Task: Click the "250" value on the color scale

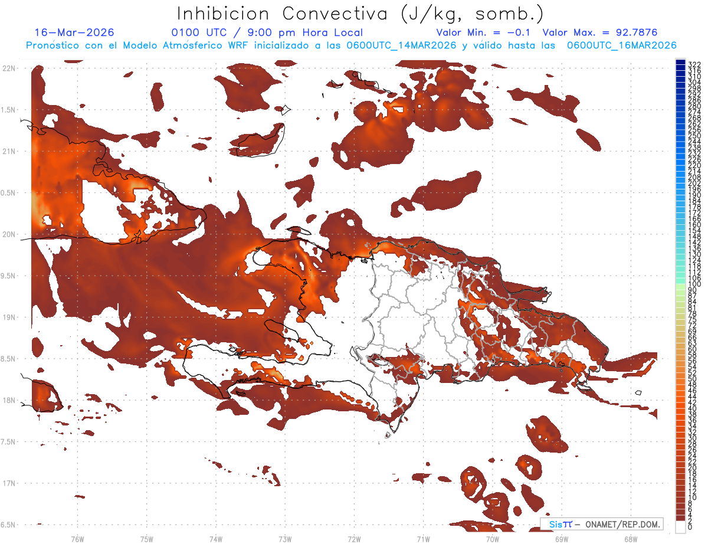Action: coord(694,136)
